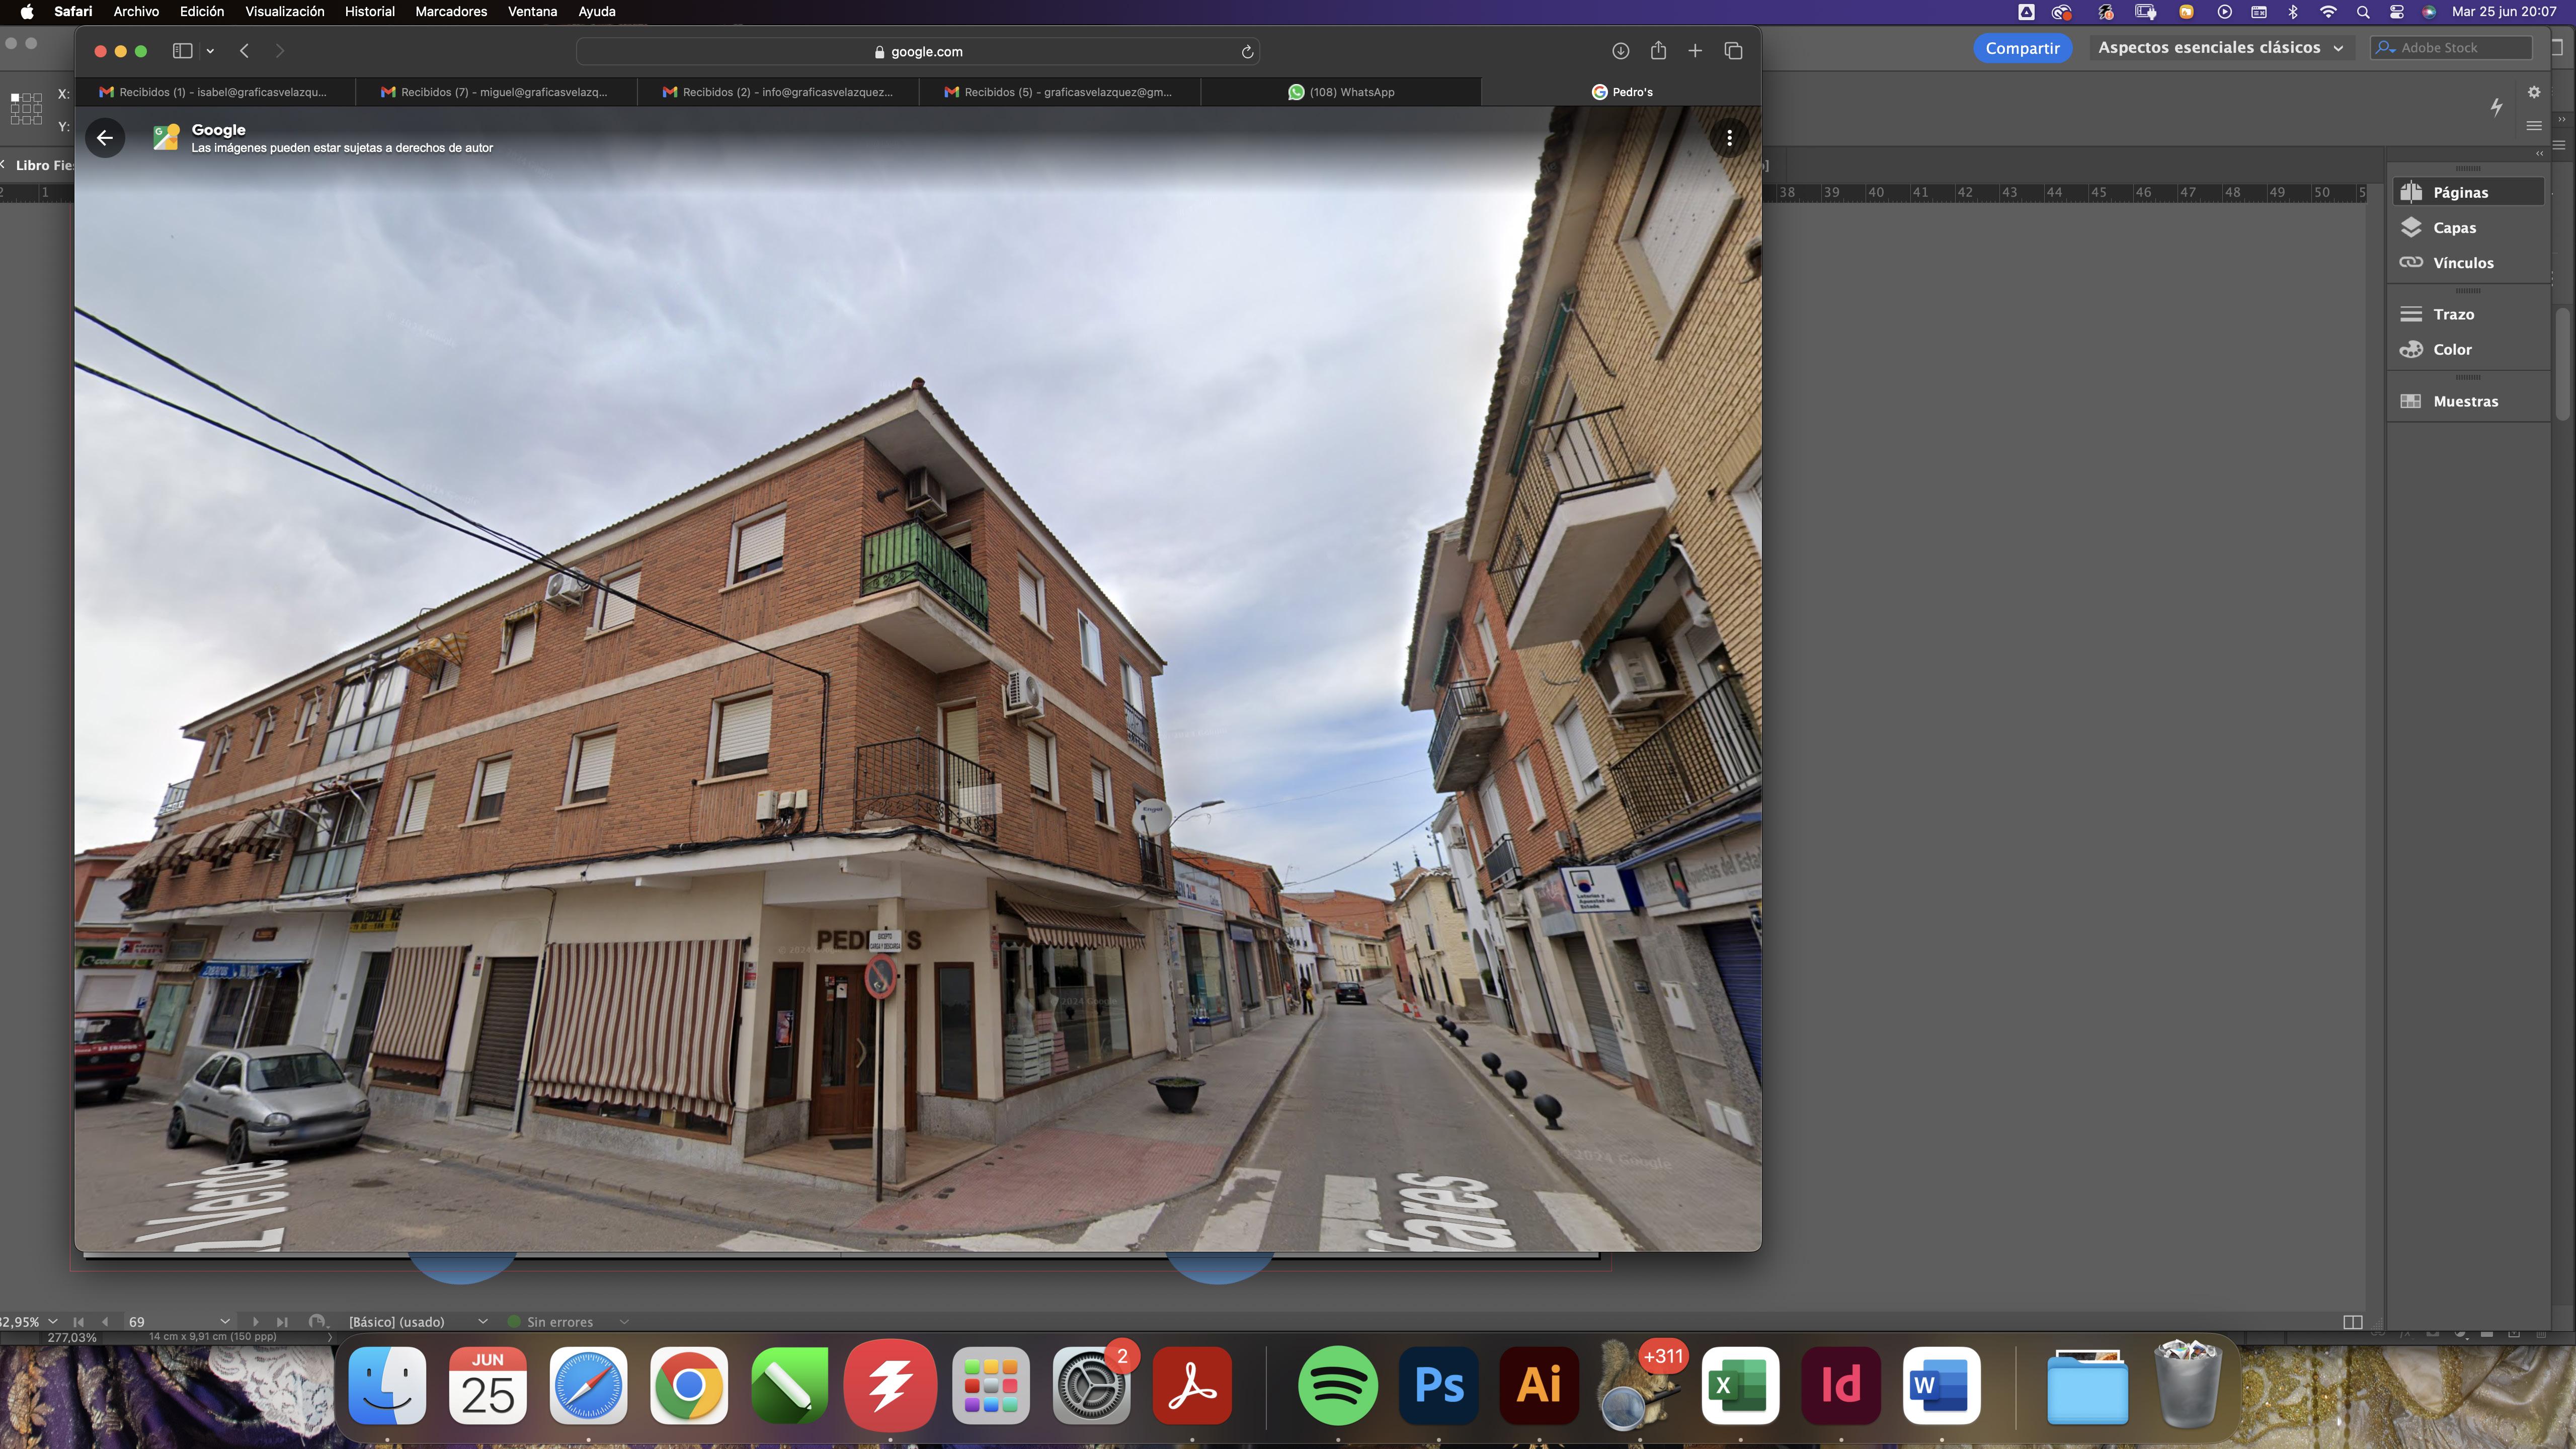
Task: Open the Marcadores menu in menu bar
Action: coord(451,12)
